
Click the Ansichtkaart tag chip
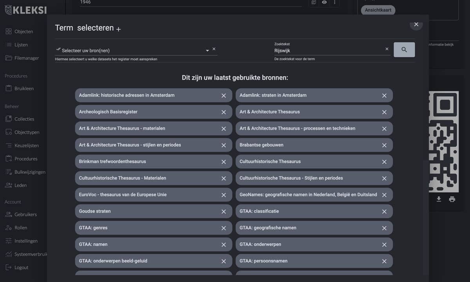tap(378, 10)
